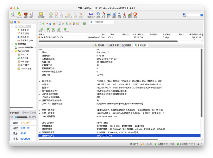Select 完成 (22) in sidebar
This screenshot has height=158, width=213.
point(23,33)
